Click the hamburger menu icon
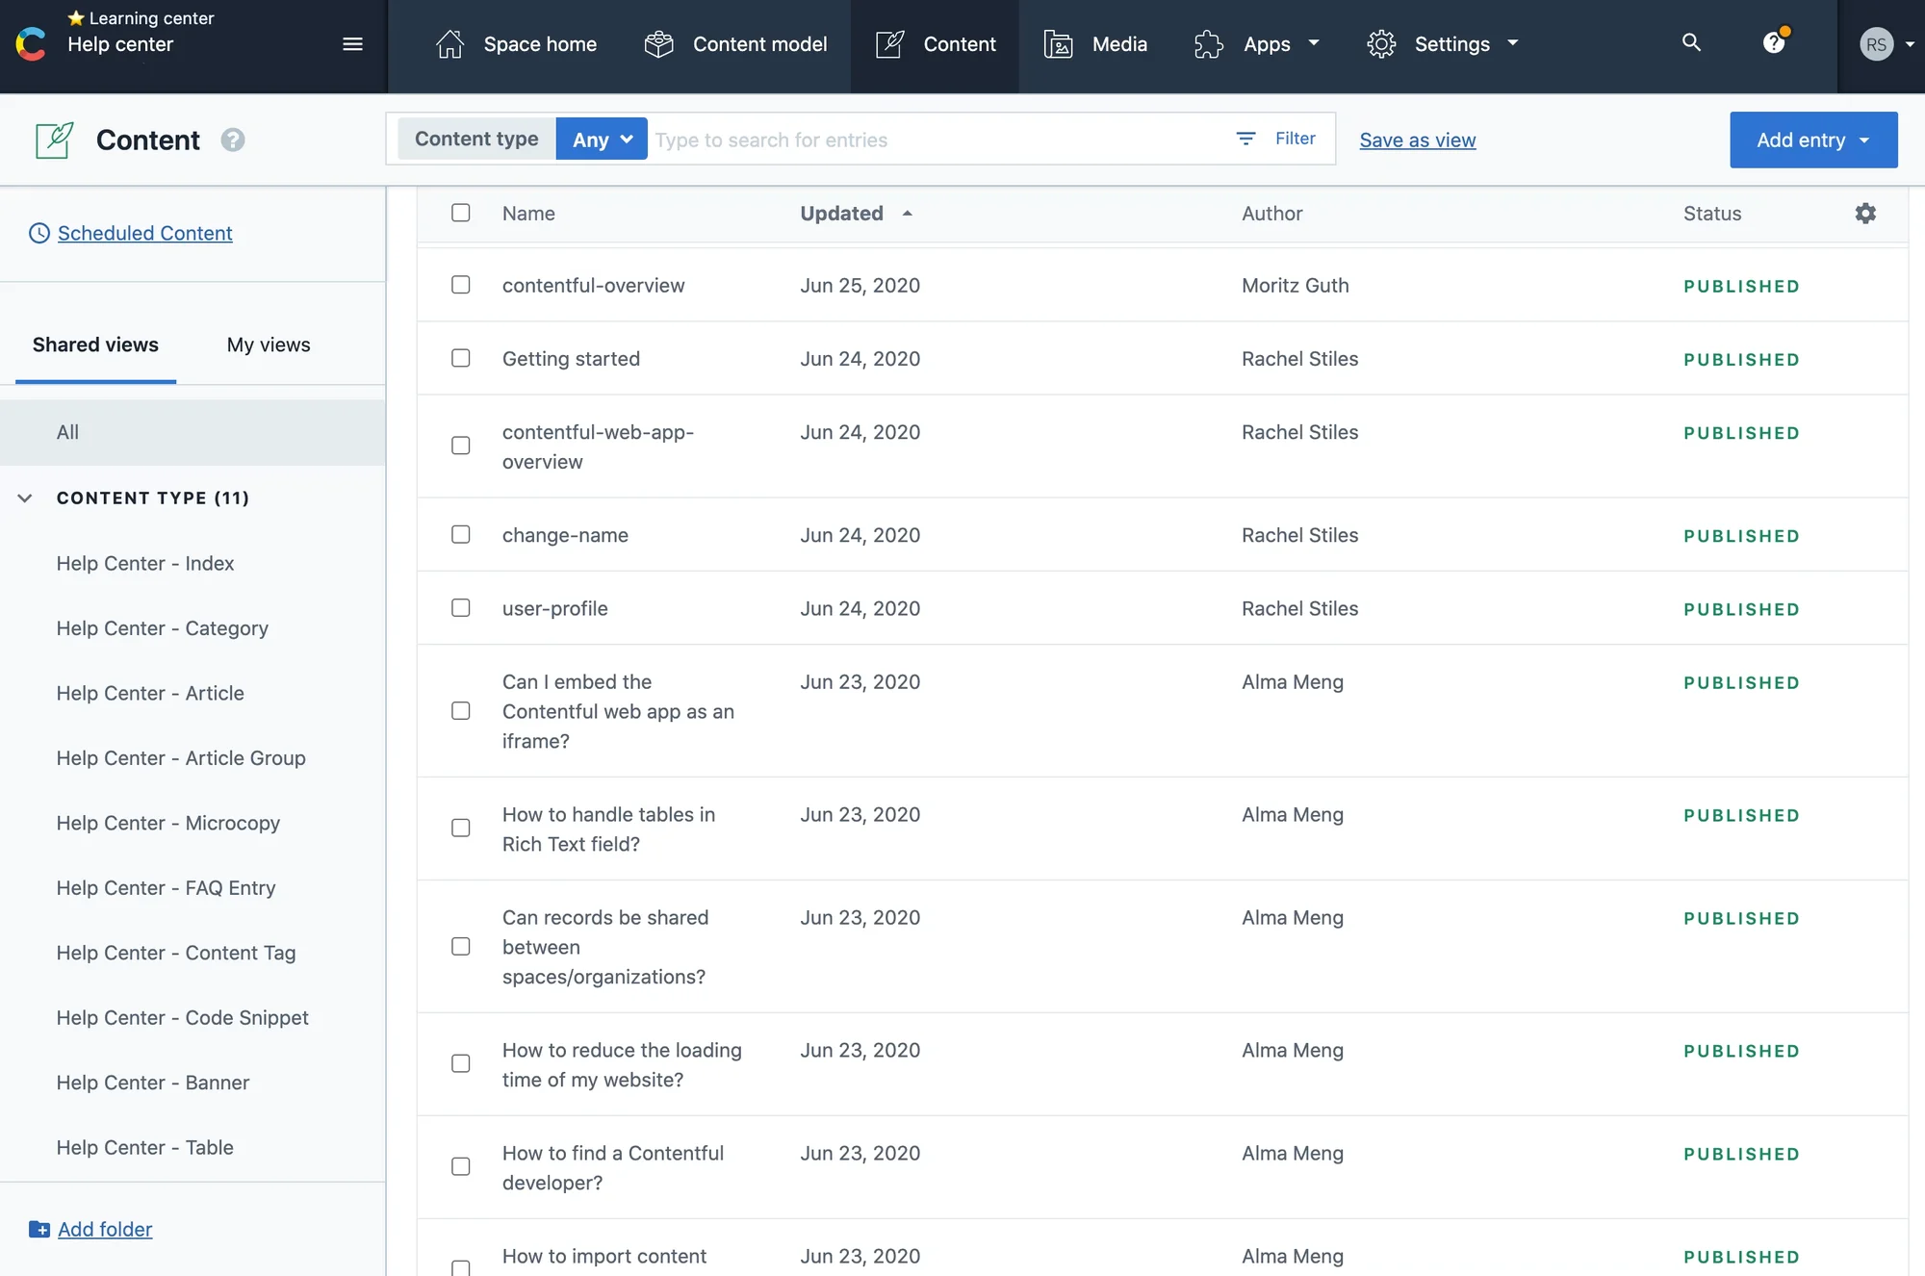Image resolution: width=1925 pixels, height=1276 pixels. click(x=352, y=44)
